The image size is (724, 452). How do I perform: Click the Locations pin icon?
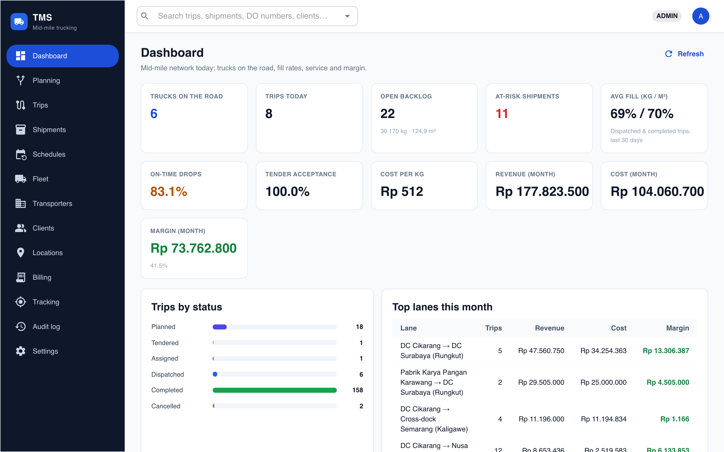pyautogui.click(x=20, y=253)
